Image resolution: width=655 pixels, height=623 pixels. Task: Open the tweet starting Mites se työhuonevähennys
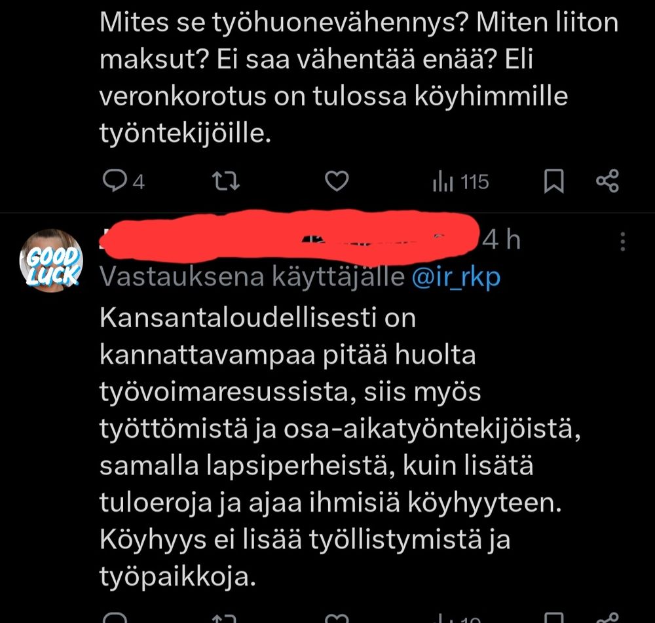(x=358, y=78)
